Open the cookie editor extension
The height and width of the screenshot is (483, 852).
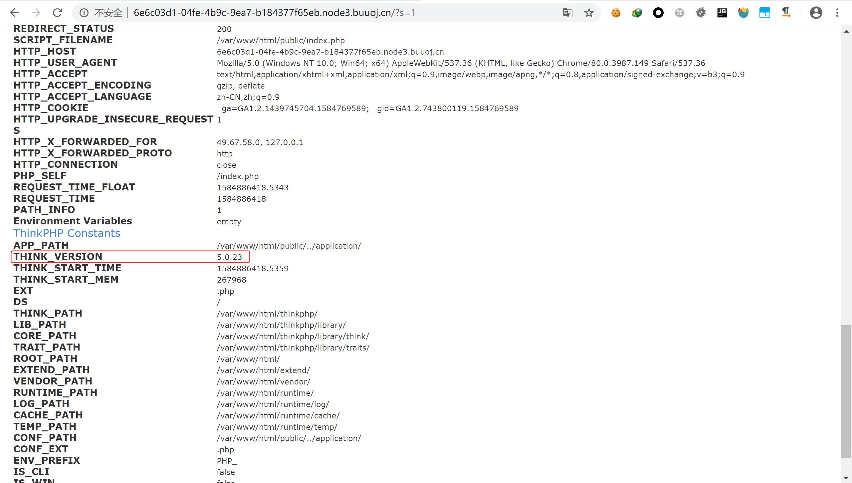pyautogui.click(x=616, y=13)
